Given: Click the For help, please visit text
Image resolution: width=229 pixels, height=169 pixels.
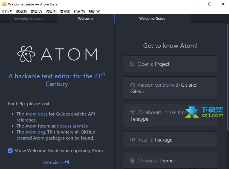Looking at the screenshot, I should point(28,104).
